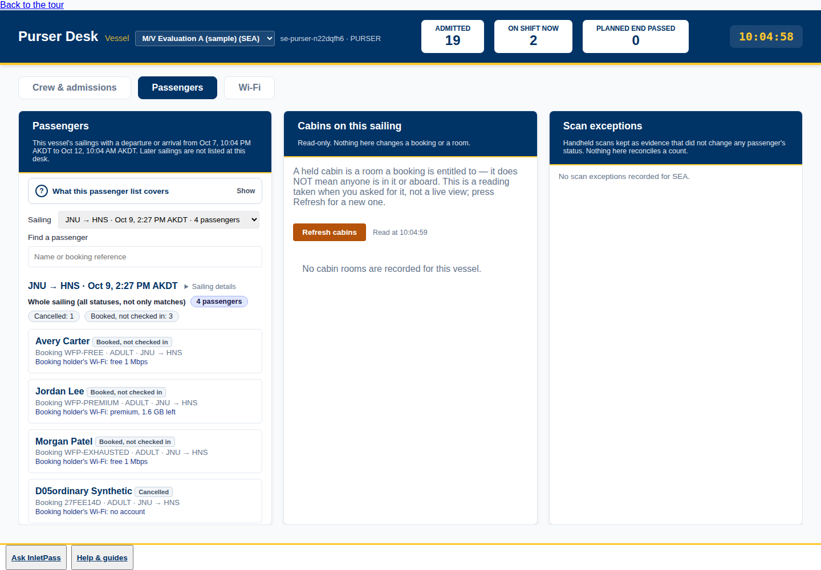821x570 pixels.
Task: Click the 10:04:58 clock display
Action: point(766,36)
